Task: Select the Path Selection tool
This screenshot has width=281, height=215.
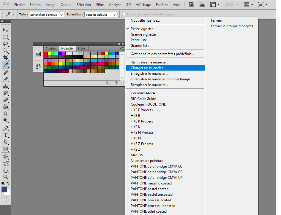Action: click(x=6, y=142)
